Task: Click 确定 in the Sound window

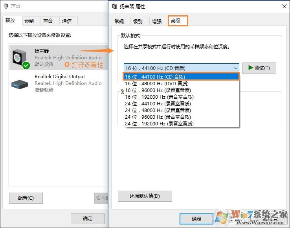Action: coord(88,219)
